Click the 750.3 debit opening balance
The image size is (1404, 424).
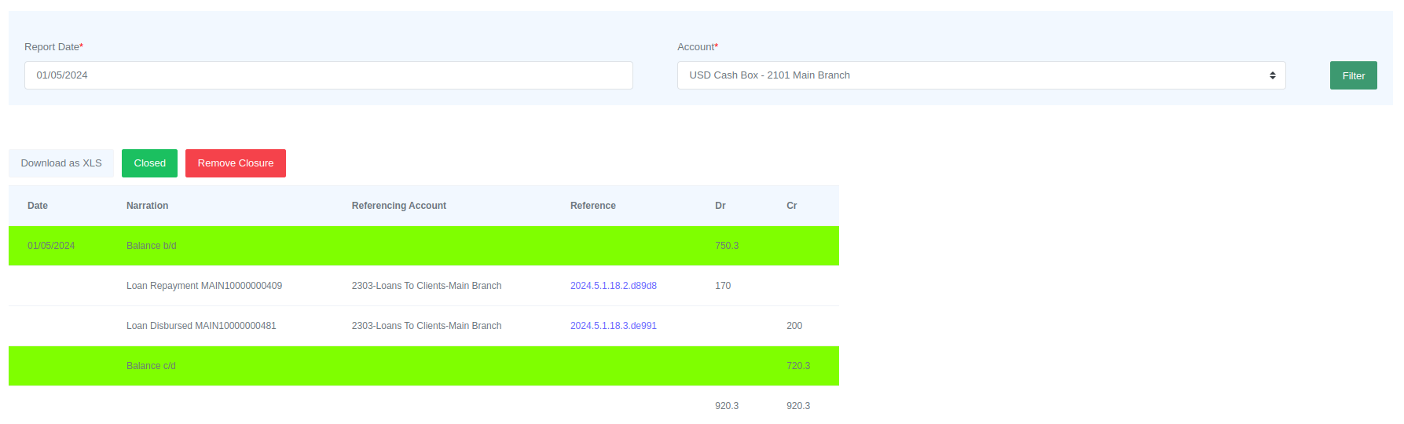point(726,246)
